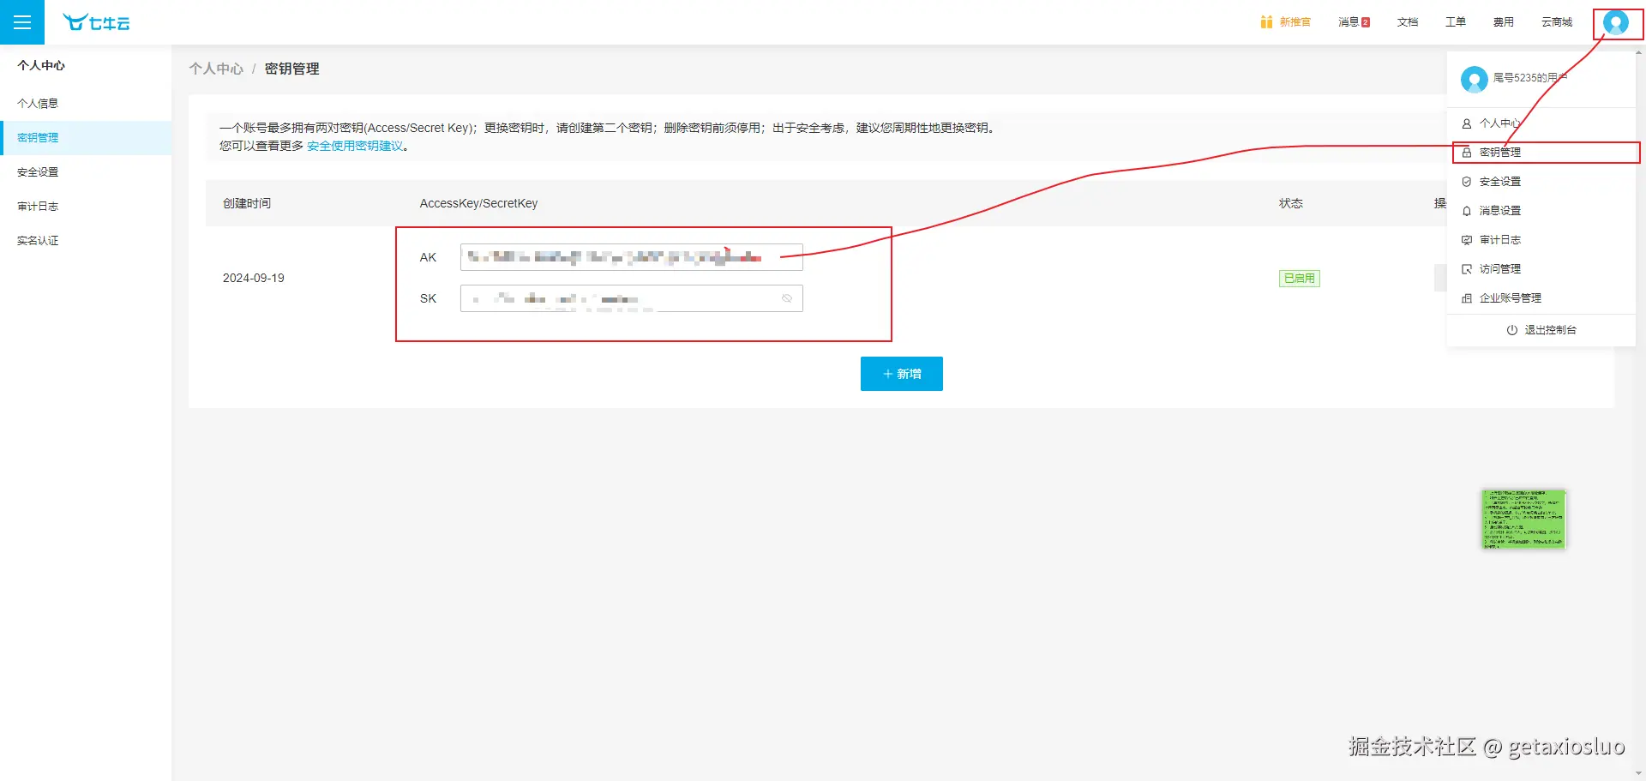1646x781 pixels.
Task: Open 云商城 in the top bar
Action: [x=1557, y=22]
